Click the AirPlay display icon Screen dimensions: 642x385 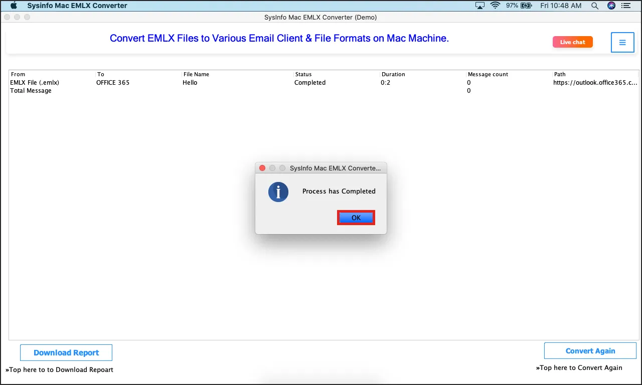click(480, 6)
